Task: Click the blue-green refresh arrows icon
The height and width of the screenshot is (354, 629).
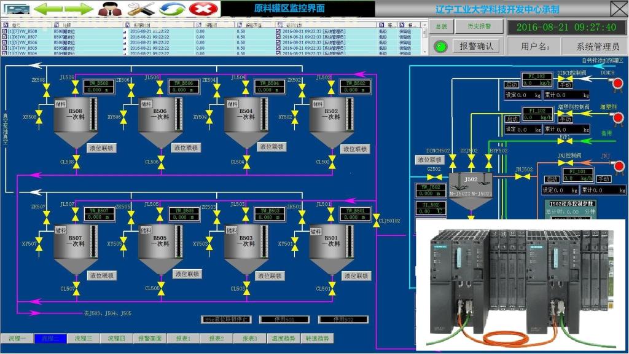Action: (x=172, y=9)
